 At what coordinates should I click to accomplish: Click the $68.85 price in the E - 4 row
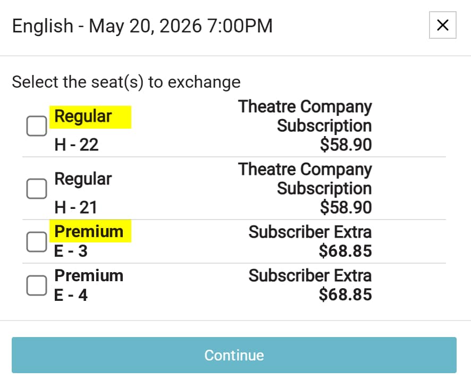point(346,295)
